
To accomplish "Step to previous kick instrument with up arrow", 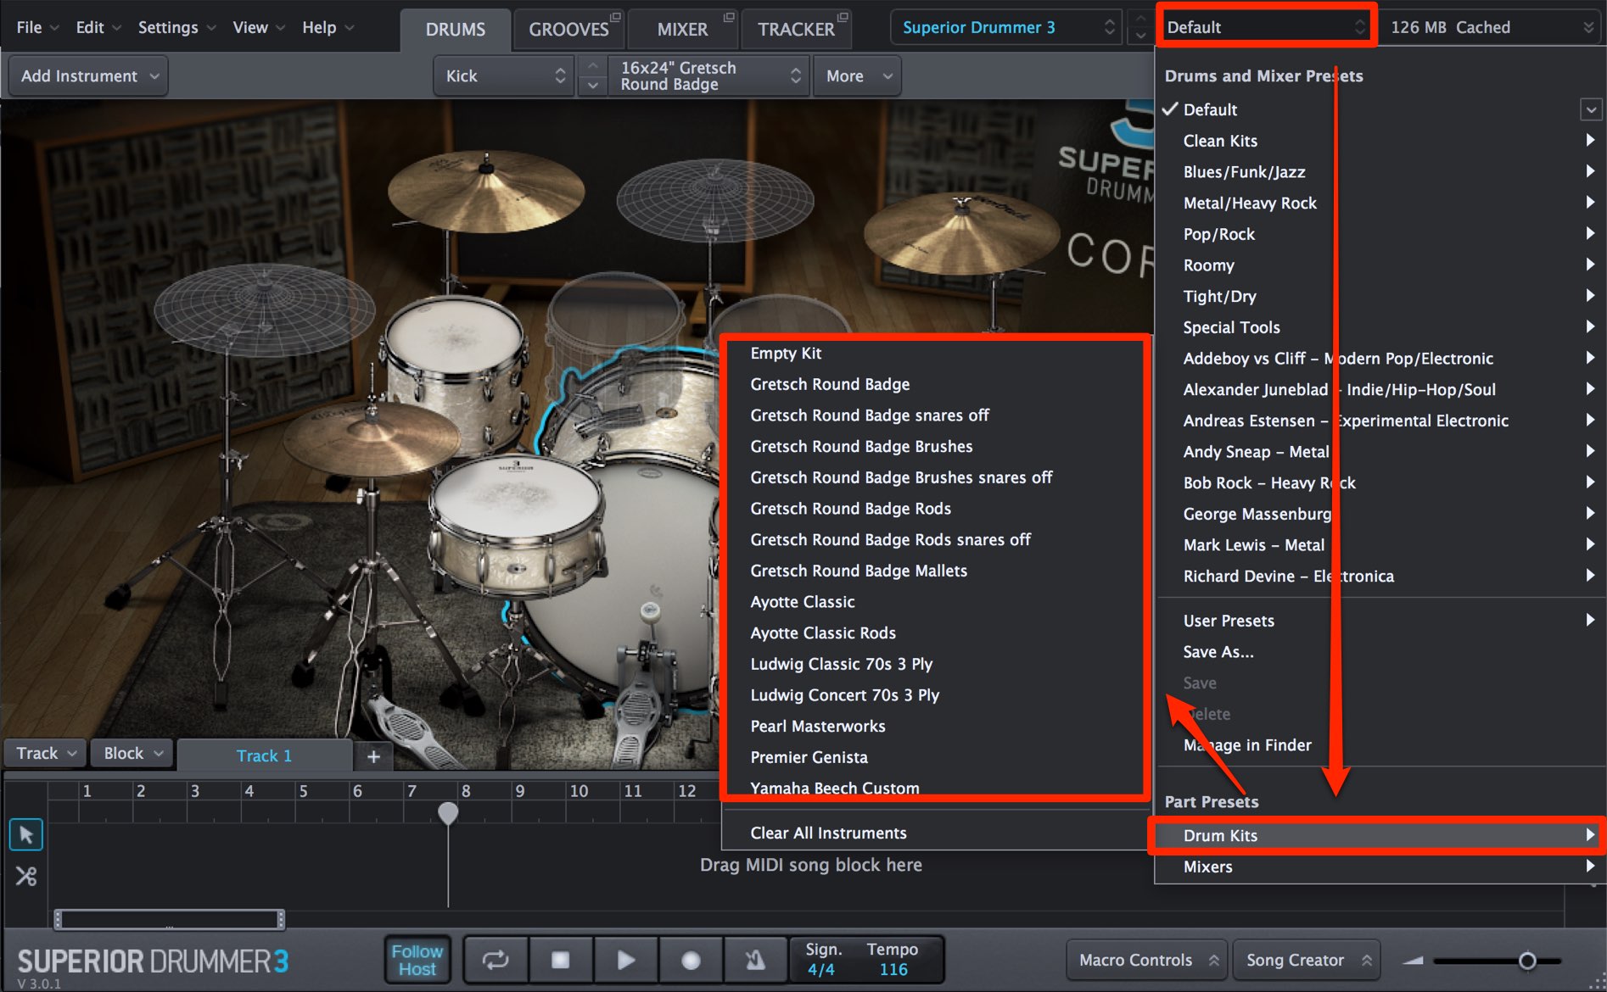I will point(592,66).
